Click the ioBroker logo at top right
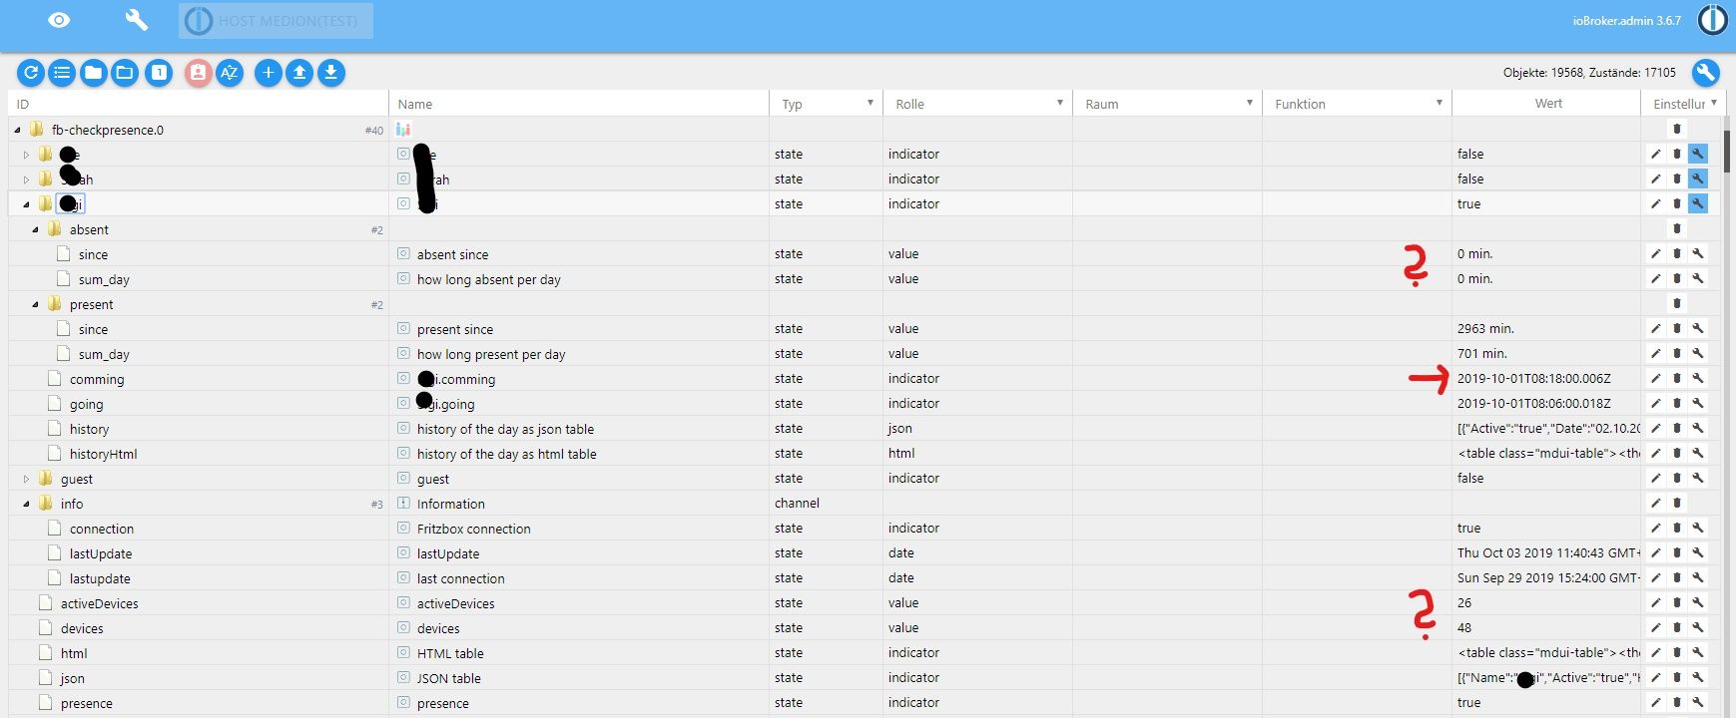1736x718 pixels. pos(1713,20)
